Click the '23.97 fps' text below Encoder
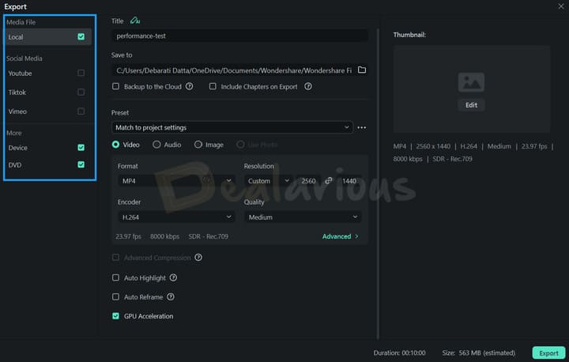569x362 pixels. click(129, 236)
